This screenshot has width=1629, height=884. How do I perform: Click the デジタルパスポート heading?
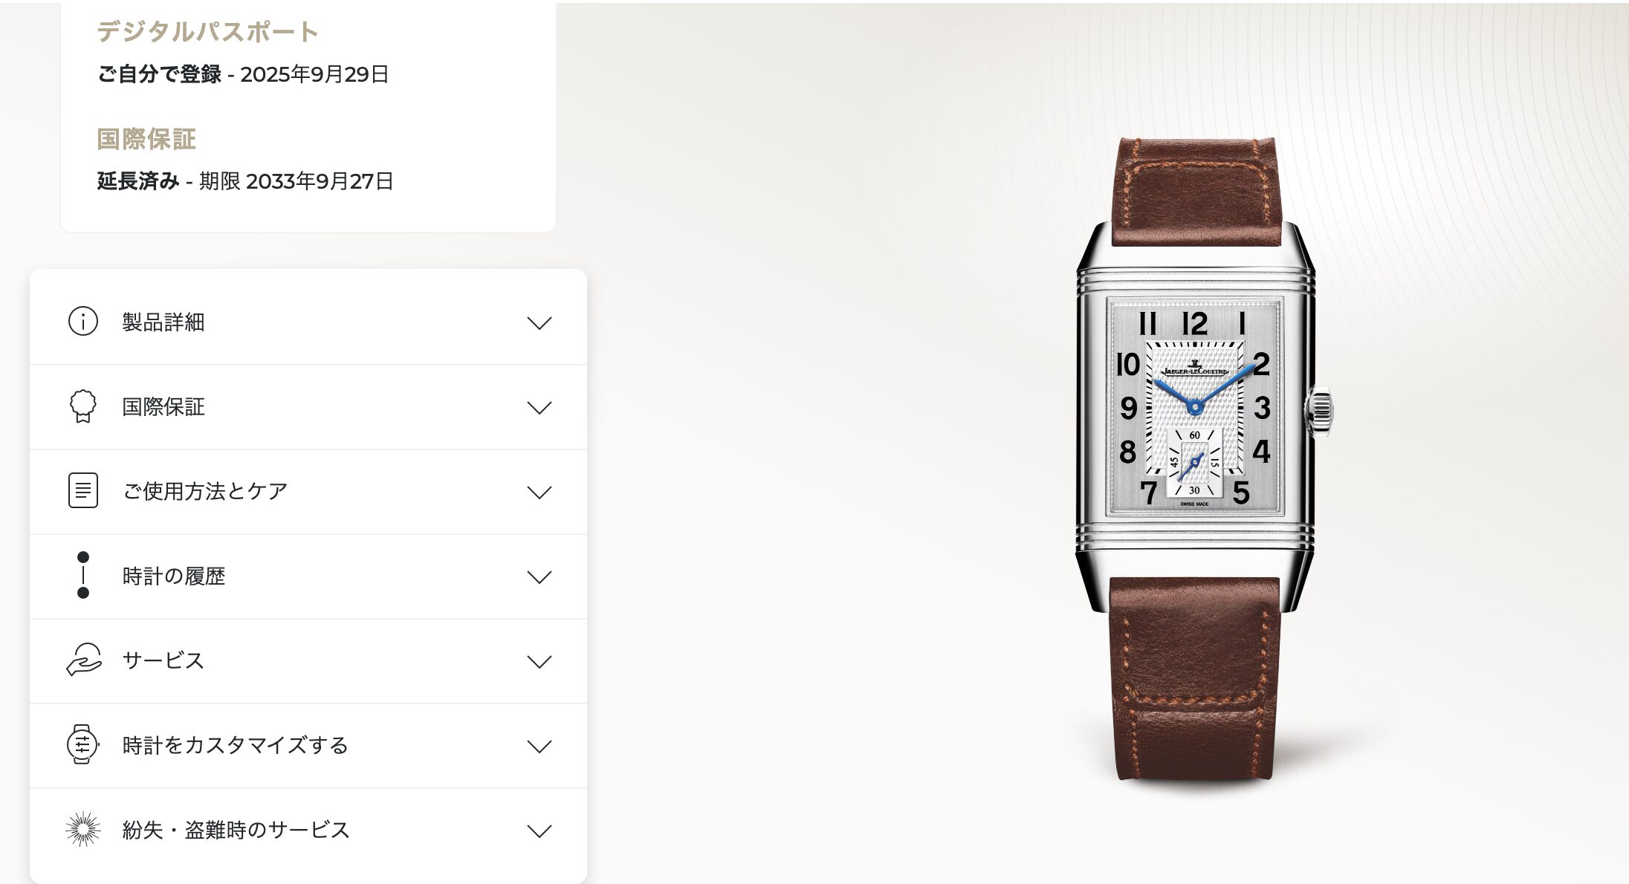click(208, 31)
